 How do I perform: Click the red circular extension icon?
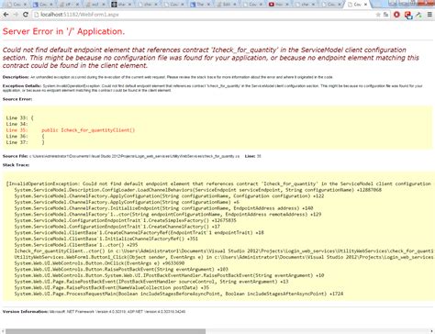[x=396, y=15]
